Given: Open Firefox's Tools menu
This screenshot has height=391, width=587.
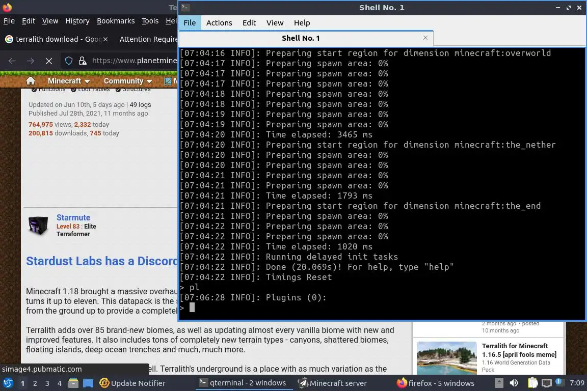Looking at the screenshot, I should pos(150,21).
